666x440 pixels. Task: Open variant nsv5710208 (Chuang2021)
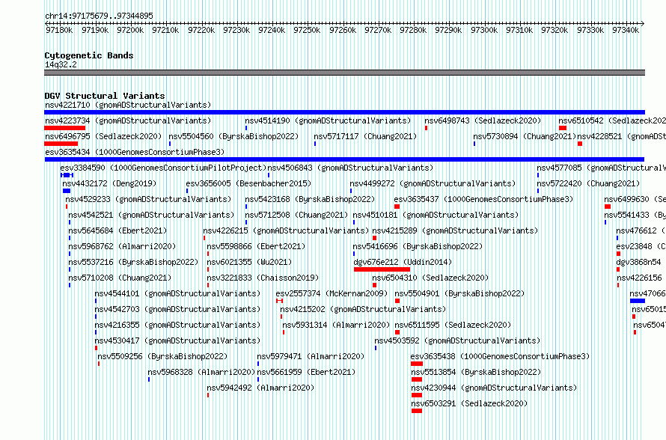tap(120, 278)
